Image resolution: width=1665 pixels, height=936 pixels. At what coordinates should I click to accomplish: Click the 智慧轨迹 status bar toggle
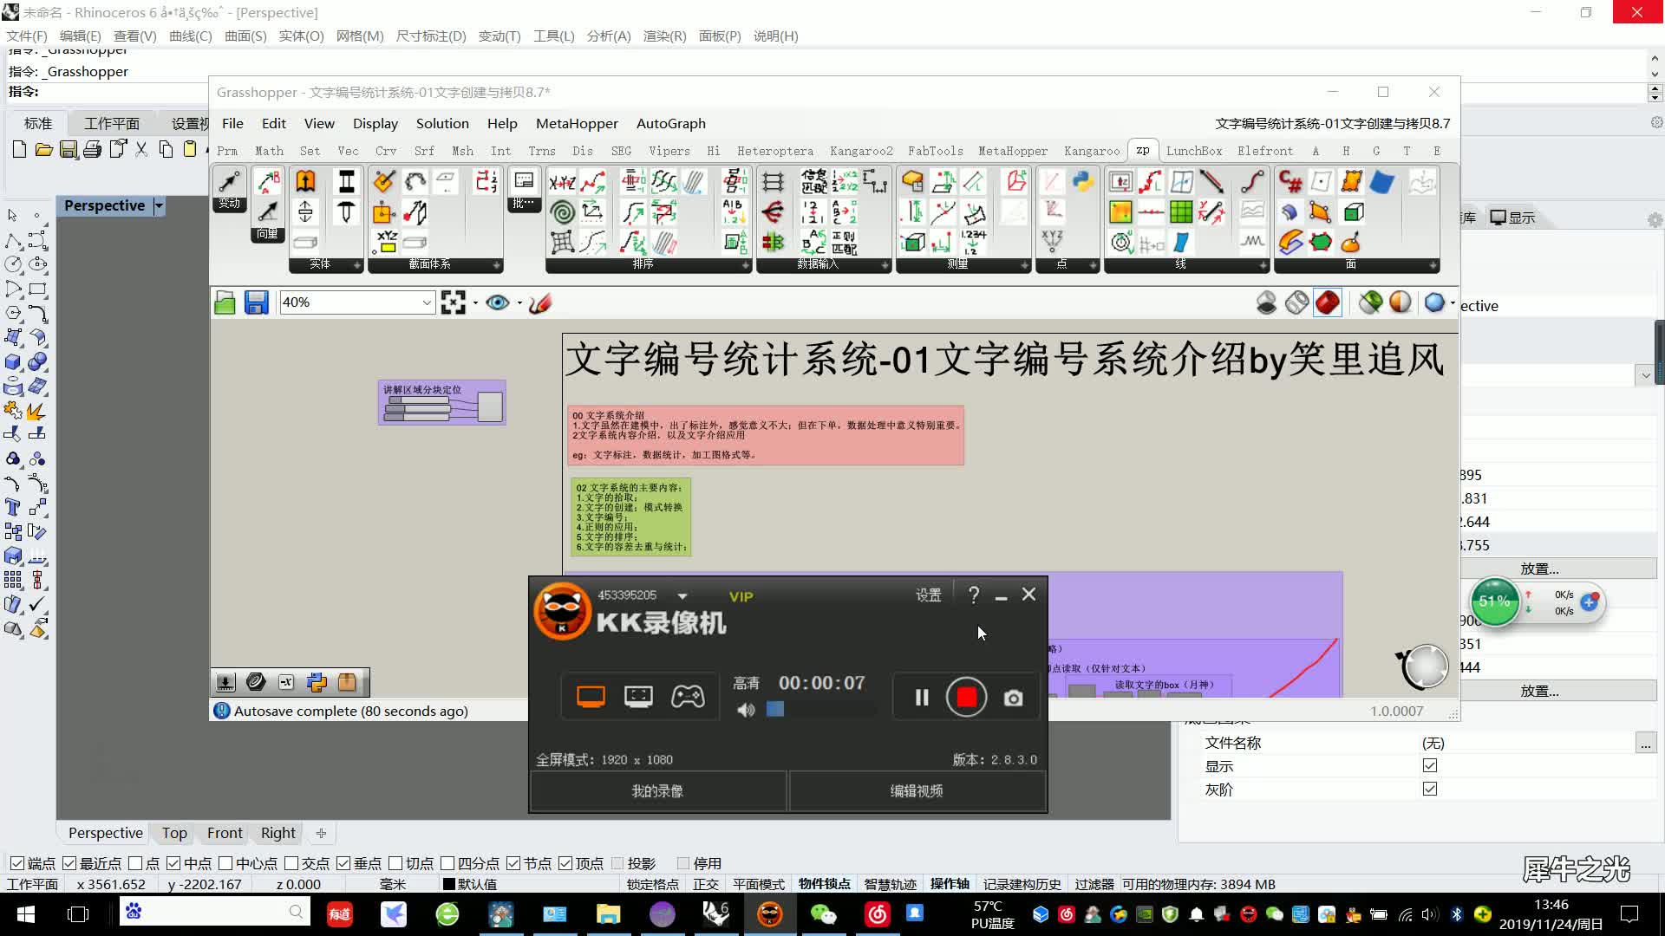click(x=891, y=884)
